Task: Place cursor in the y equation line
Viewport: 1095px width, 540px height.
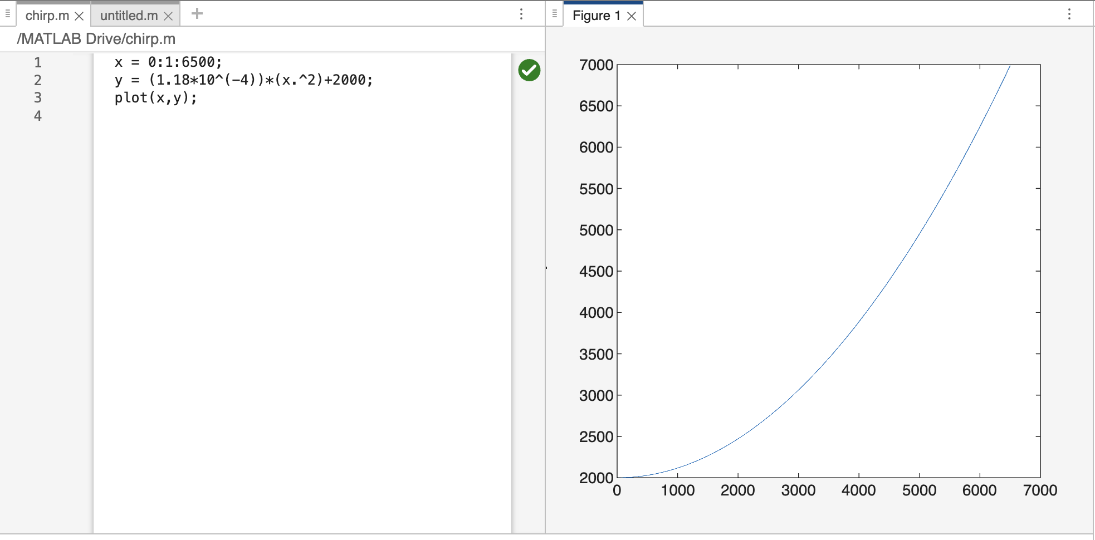Action: [243, 80]
